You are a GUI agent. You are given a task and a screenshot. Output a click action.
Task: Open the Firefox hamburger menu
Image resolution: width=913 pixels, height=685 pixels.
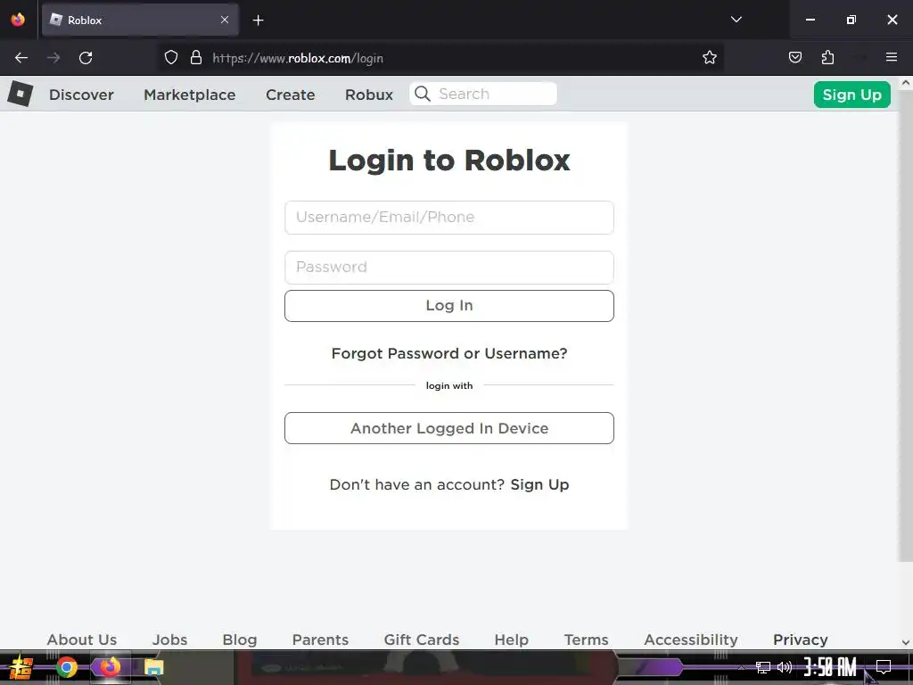click(891, 57)
